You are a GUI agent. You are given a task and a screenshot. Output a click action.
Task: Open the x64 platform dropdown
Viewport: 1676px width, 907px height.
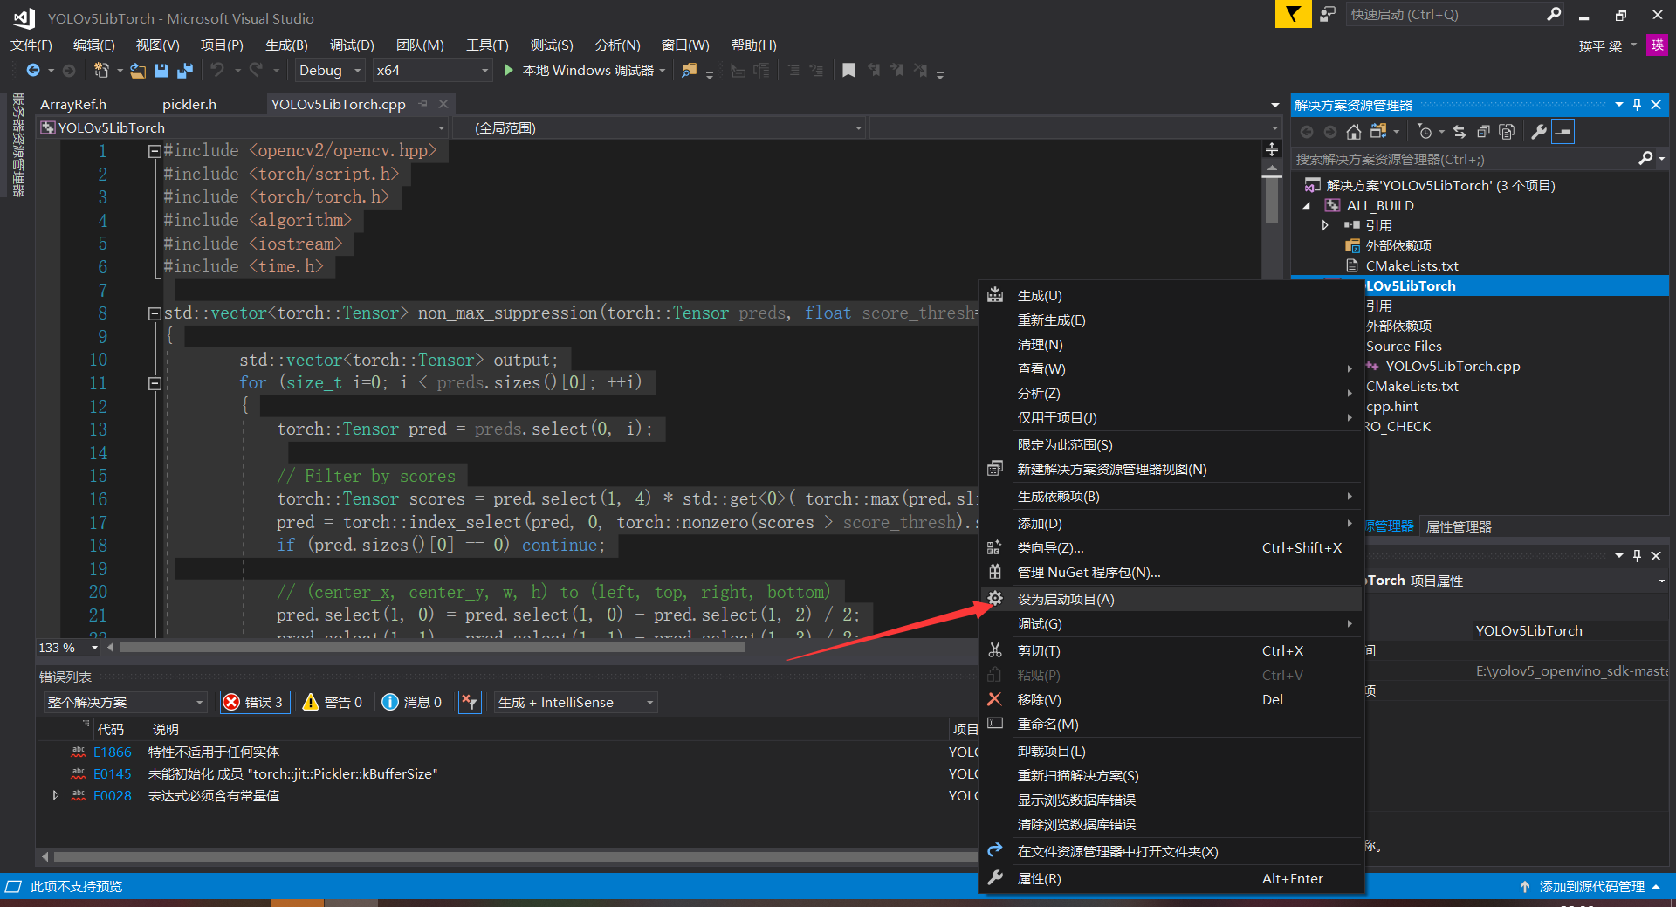[x=431, y=71]
